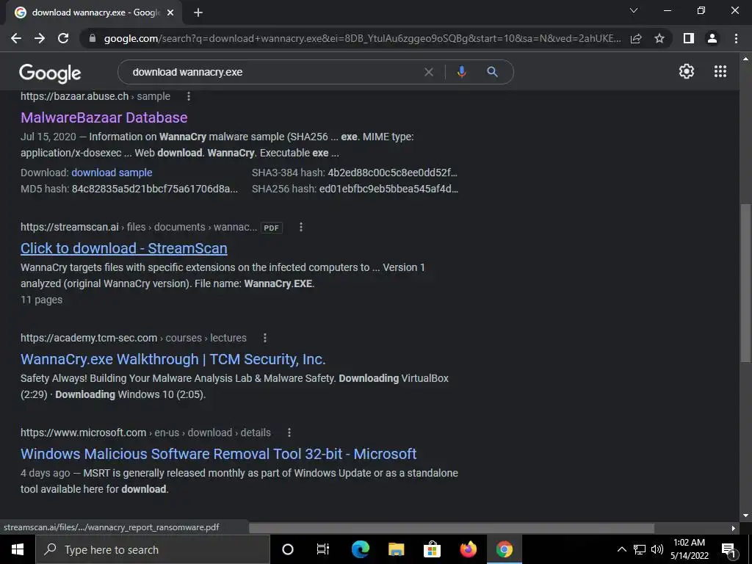Bookmark this page with the star icon

[659, 38]
